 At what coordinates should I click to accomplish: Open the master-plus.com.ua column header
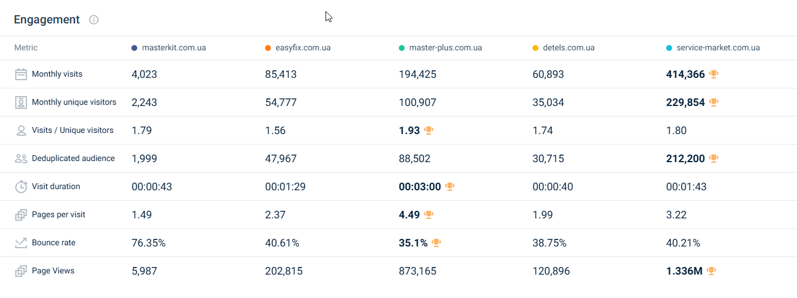[445, 48]
